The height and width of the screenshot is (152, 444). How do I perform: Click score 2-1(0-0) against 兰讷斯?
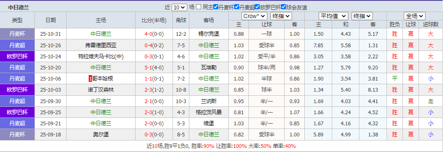154,101
